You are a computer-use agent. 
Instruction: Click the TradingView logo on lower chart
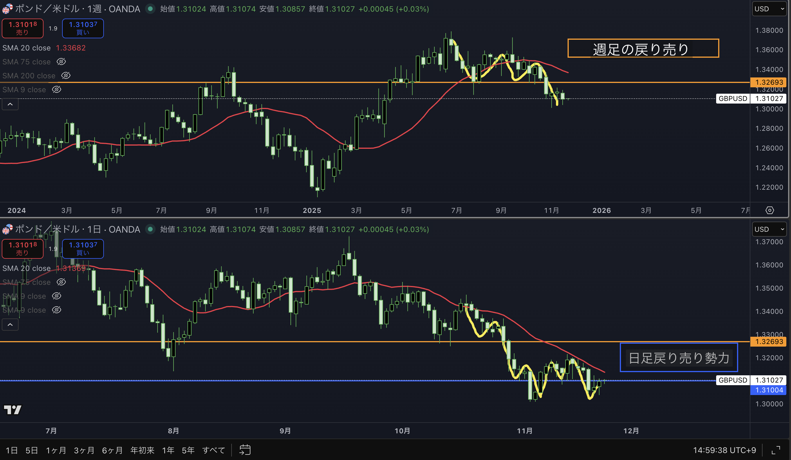[x=12, y=409]
